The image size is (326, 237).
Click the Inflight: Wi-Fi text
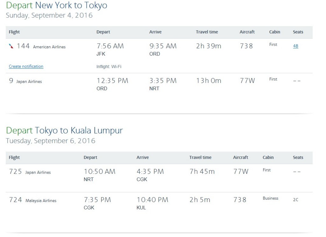tap(109, 67)
